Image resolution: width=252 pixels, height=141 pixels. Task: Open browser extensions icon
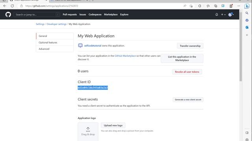click(200, 6)
